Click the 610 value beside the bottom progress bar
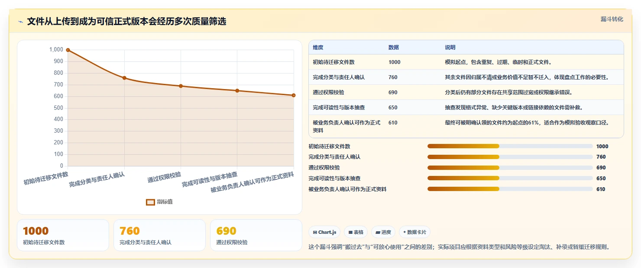 pyautogui.click(x=601, y=189)
